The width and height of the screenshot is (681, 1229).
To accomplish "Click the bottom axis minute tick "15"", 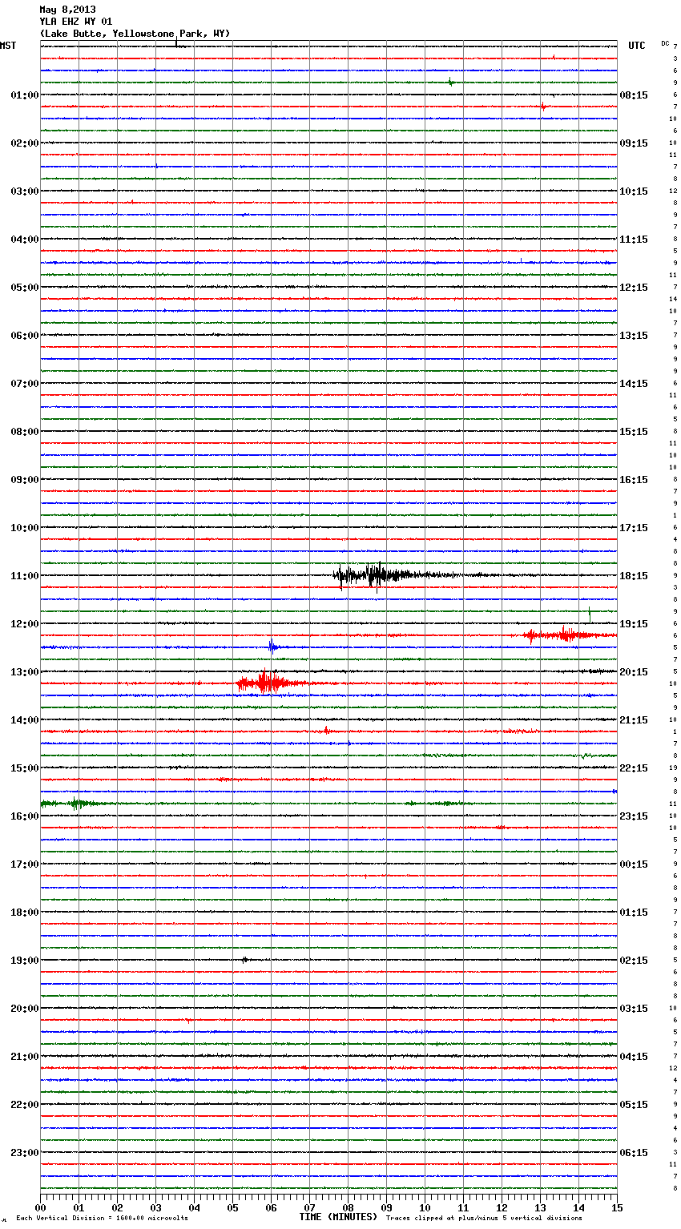I will 617,1207.
